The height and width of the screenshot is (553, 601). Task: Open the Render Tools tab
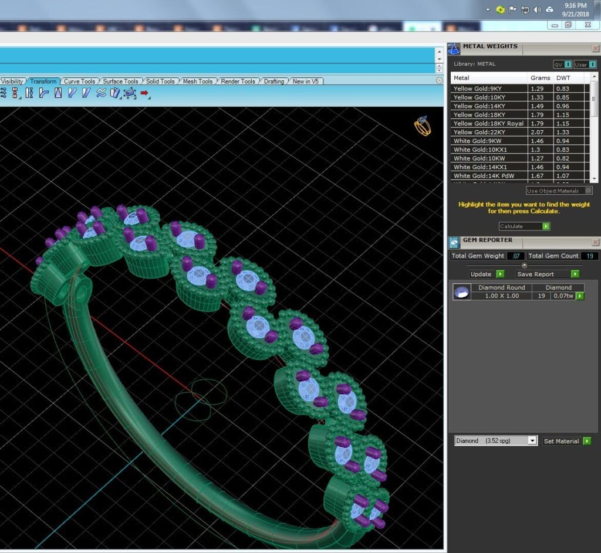coord(238,81)
